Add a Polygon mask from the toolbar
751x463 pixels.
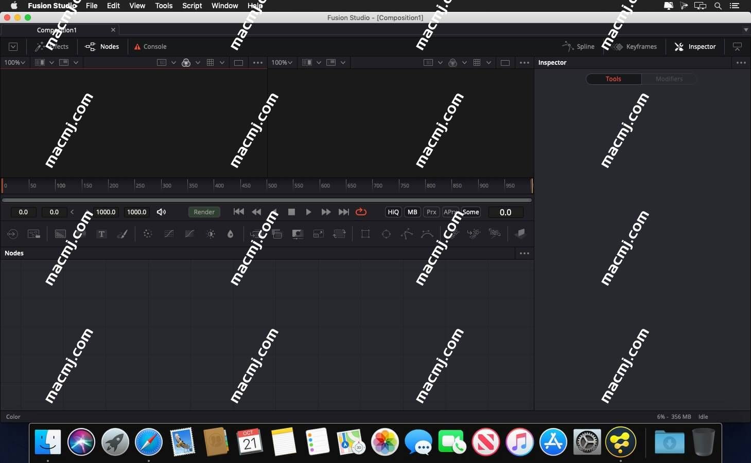pos(407,234)
